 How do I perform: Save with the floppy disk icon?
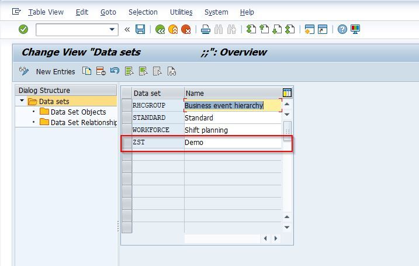pos(140,29)
